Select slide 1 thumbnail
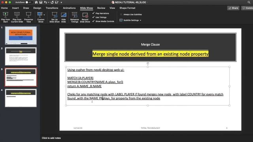Screen dimensions: 253x142 click(x=21, y=35)
